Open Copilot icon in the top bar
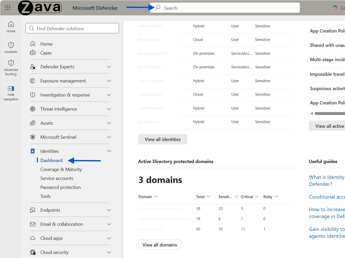The image size is (345, 258). [335, 8]
